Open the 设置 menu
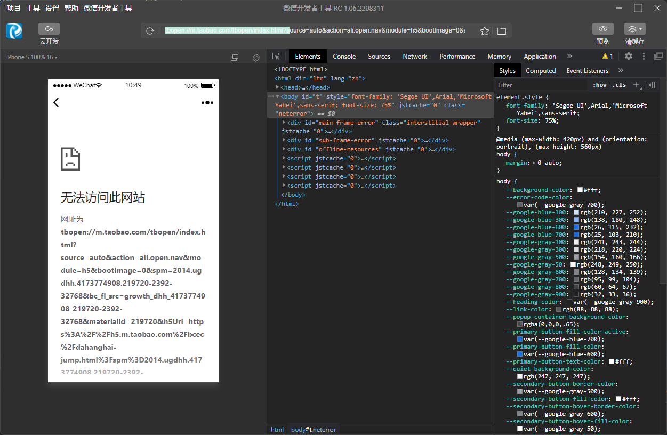Screen dimensions: 667x435 pyautogui.click(x=52, y=8)
